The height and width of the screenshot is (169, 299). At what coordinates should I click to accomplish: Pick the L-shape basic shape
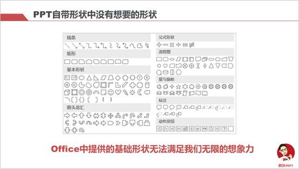click(118, 85)
